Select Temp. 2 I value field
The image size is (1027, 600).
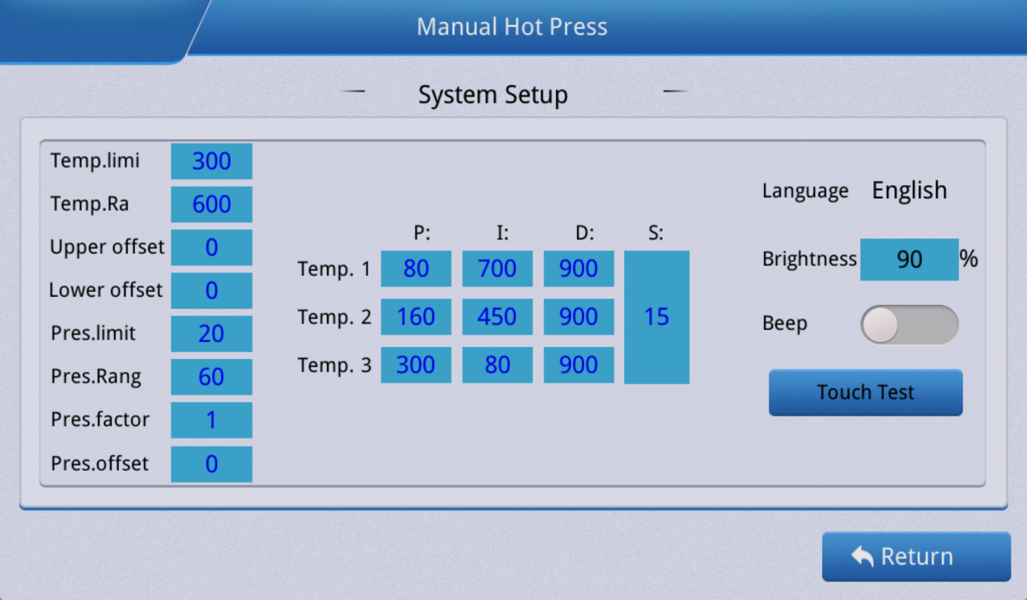497,317
